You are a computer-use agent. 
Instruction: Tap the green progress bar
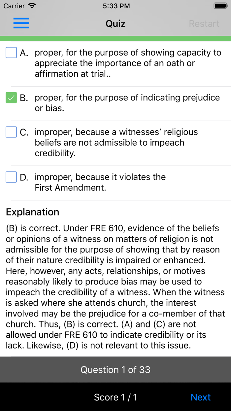point(115,37)
